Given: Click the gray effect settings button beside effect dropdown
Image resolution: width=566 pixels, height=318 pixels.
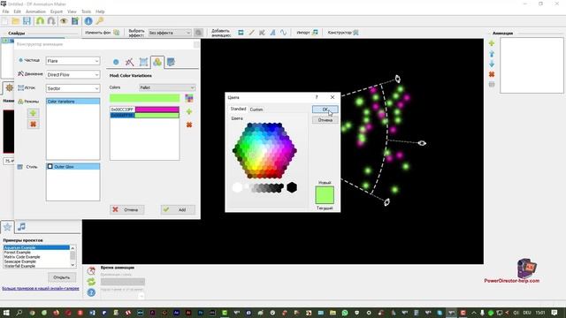Looking at the screenshot, I should [198, 33].
